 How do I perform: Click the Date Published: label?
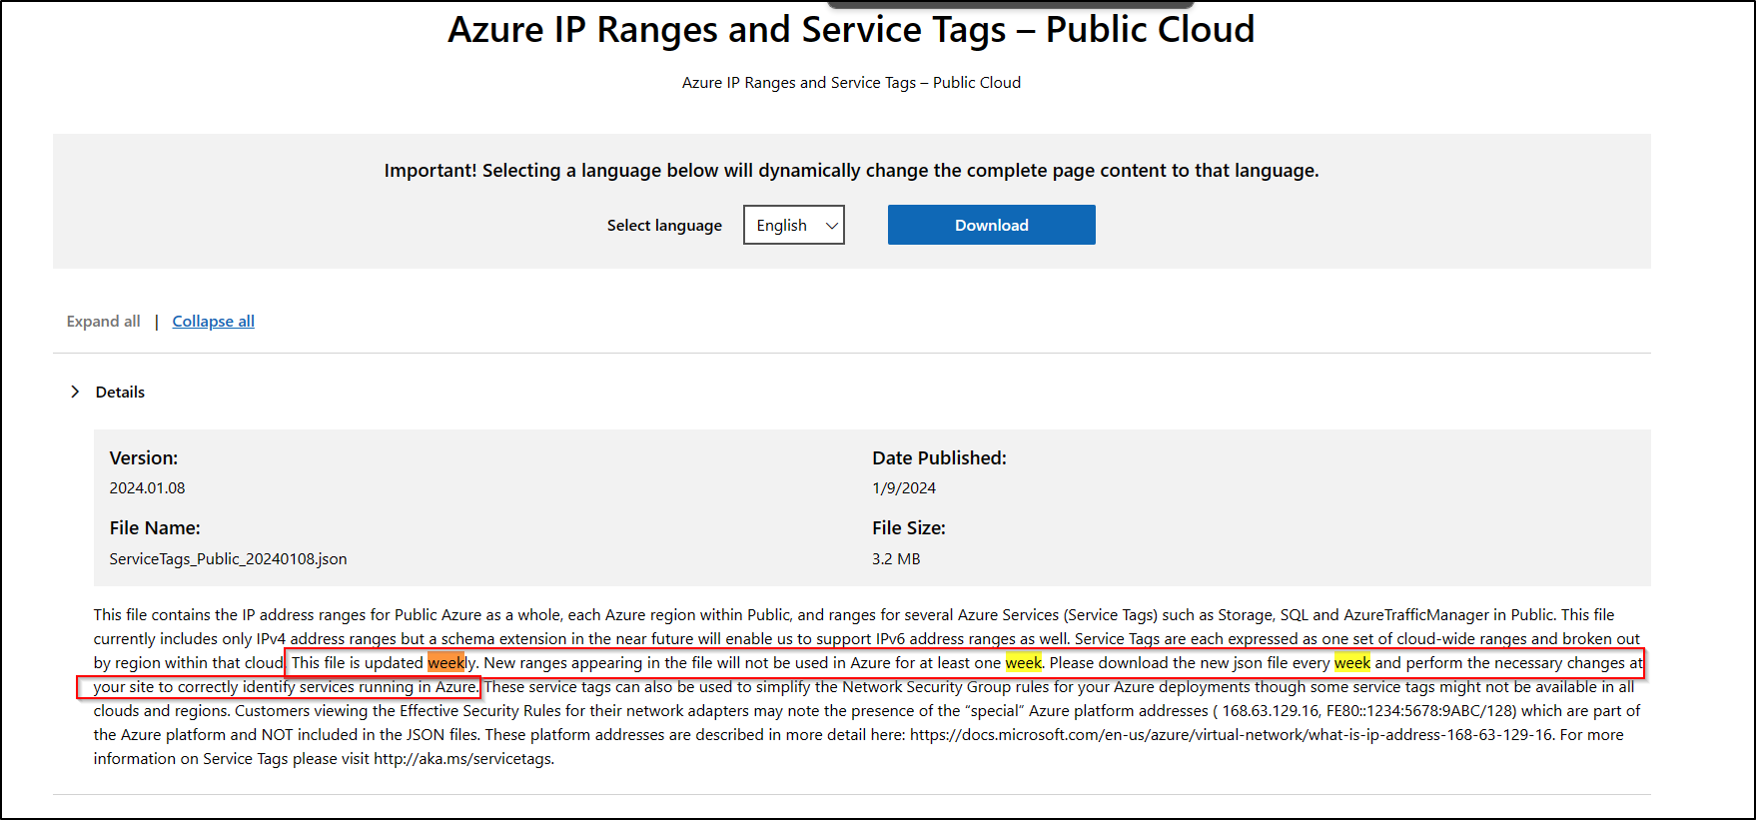(x=939, y=457)
